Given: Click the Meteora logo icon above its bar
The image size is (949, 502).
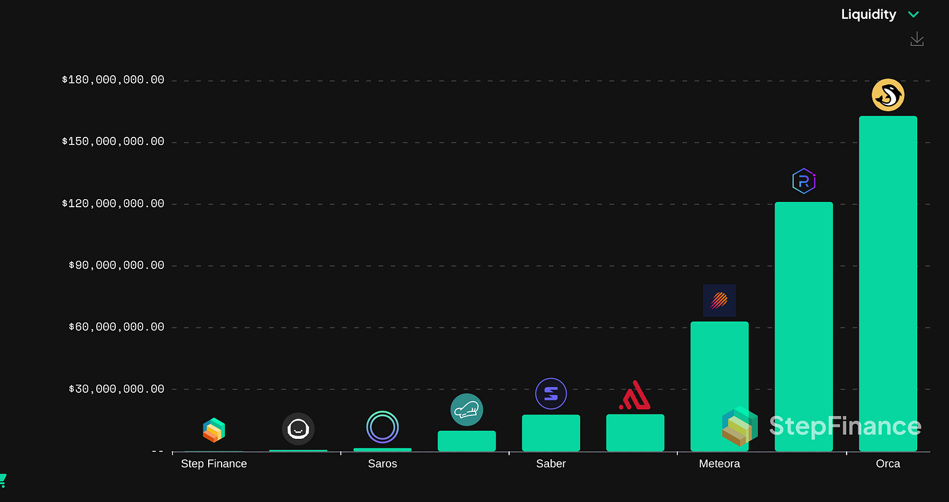Looking at the screenshot, I should tap(719, 300).
